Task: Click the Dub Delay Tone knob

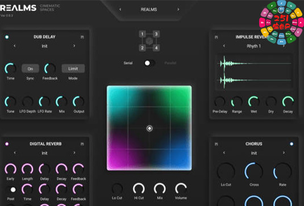Action: pyautogui.click(x=10, y=102)
